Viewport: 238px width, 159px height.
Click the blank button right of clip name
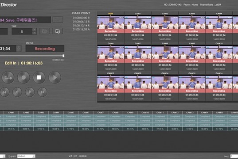[58, 19]
